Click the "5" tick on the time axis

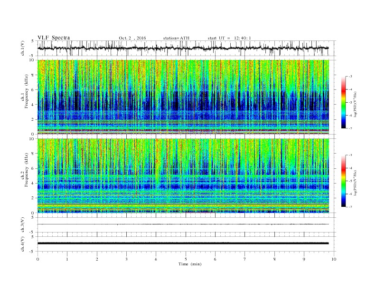(x=186, y=259)
